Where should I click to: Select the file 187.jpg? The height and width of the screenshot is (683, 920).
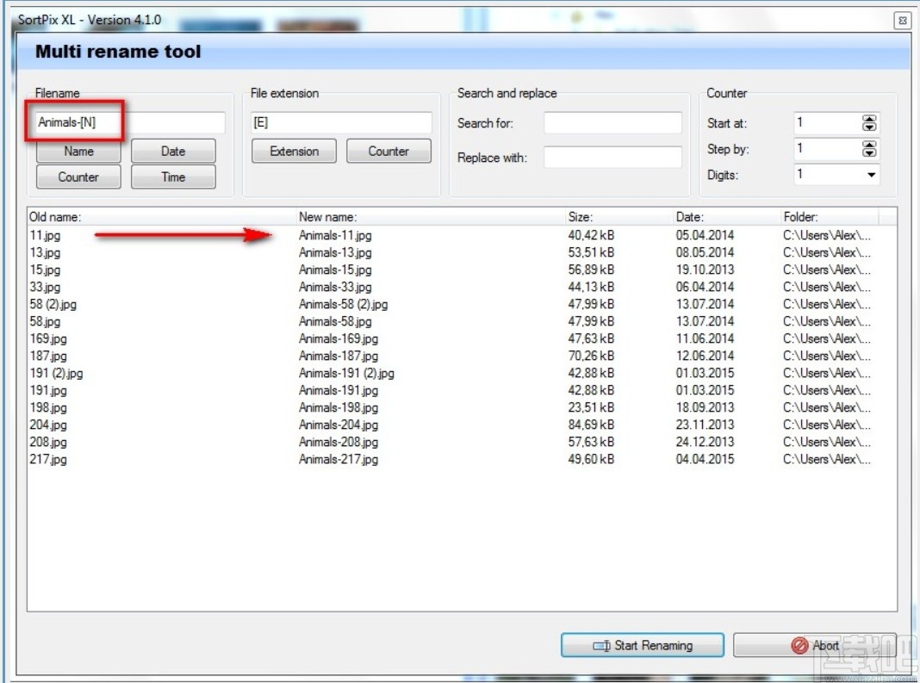[48, 357]
